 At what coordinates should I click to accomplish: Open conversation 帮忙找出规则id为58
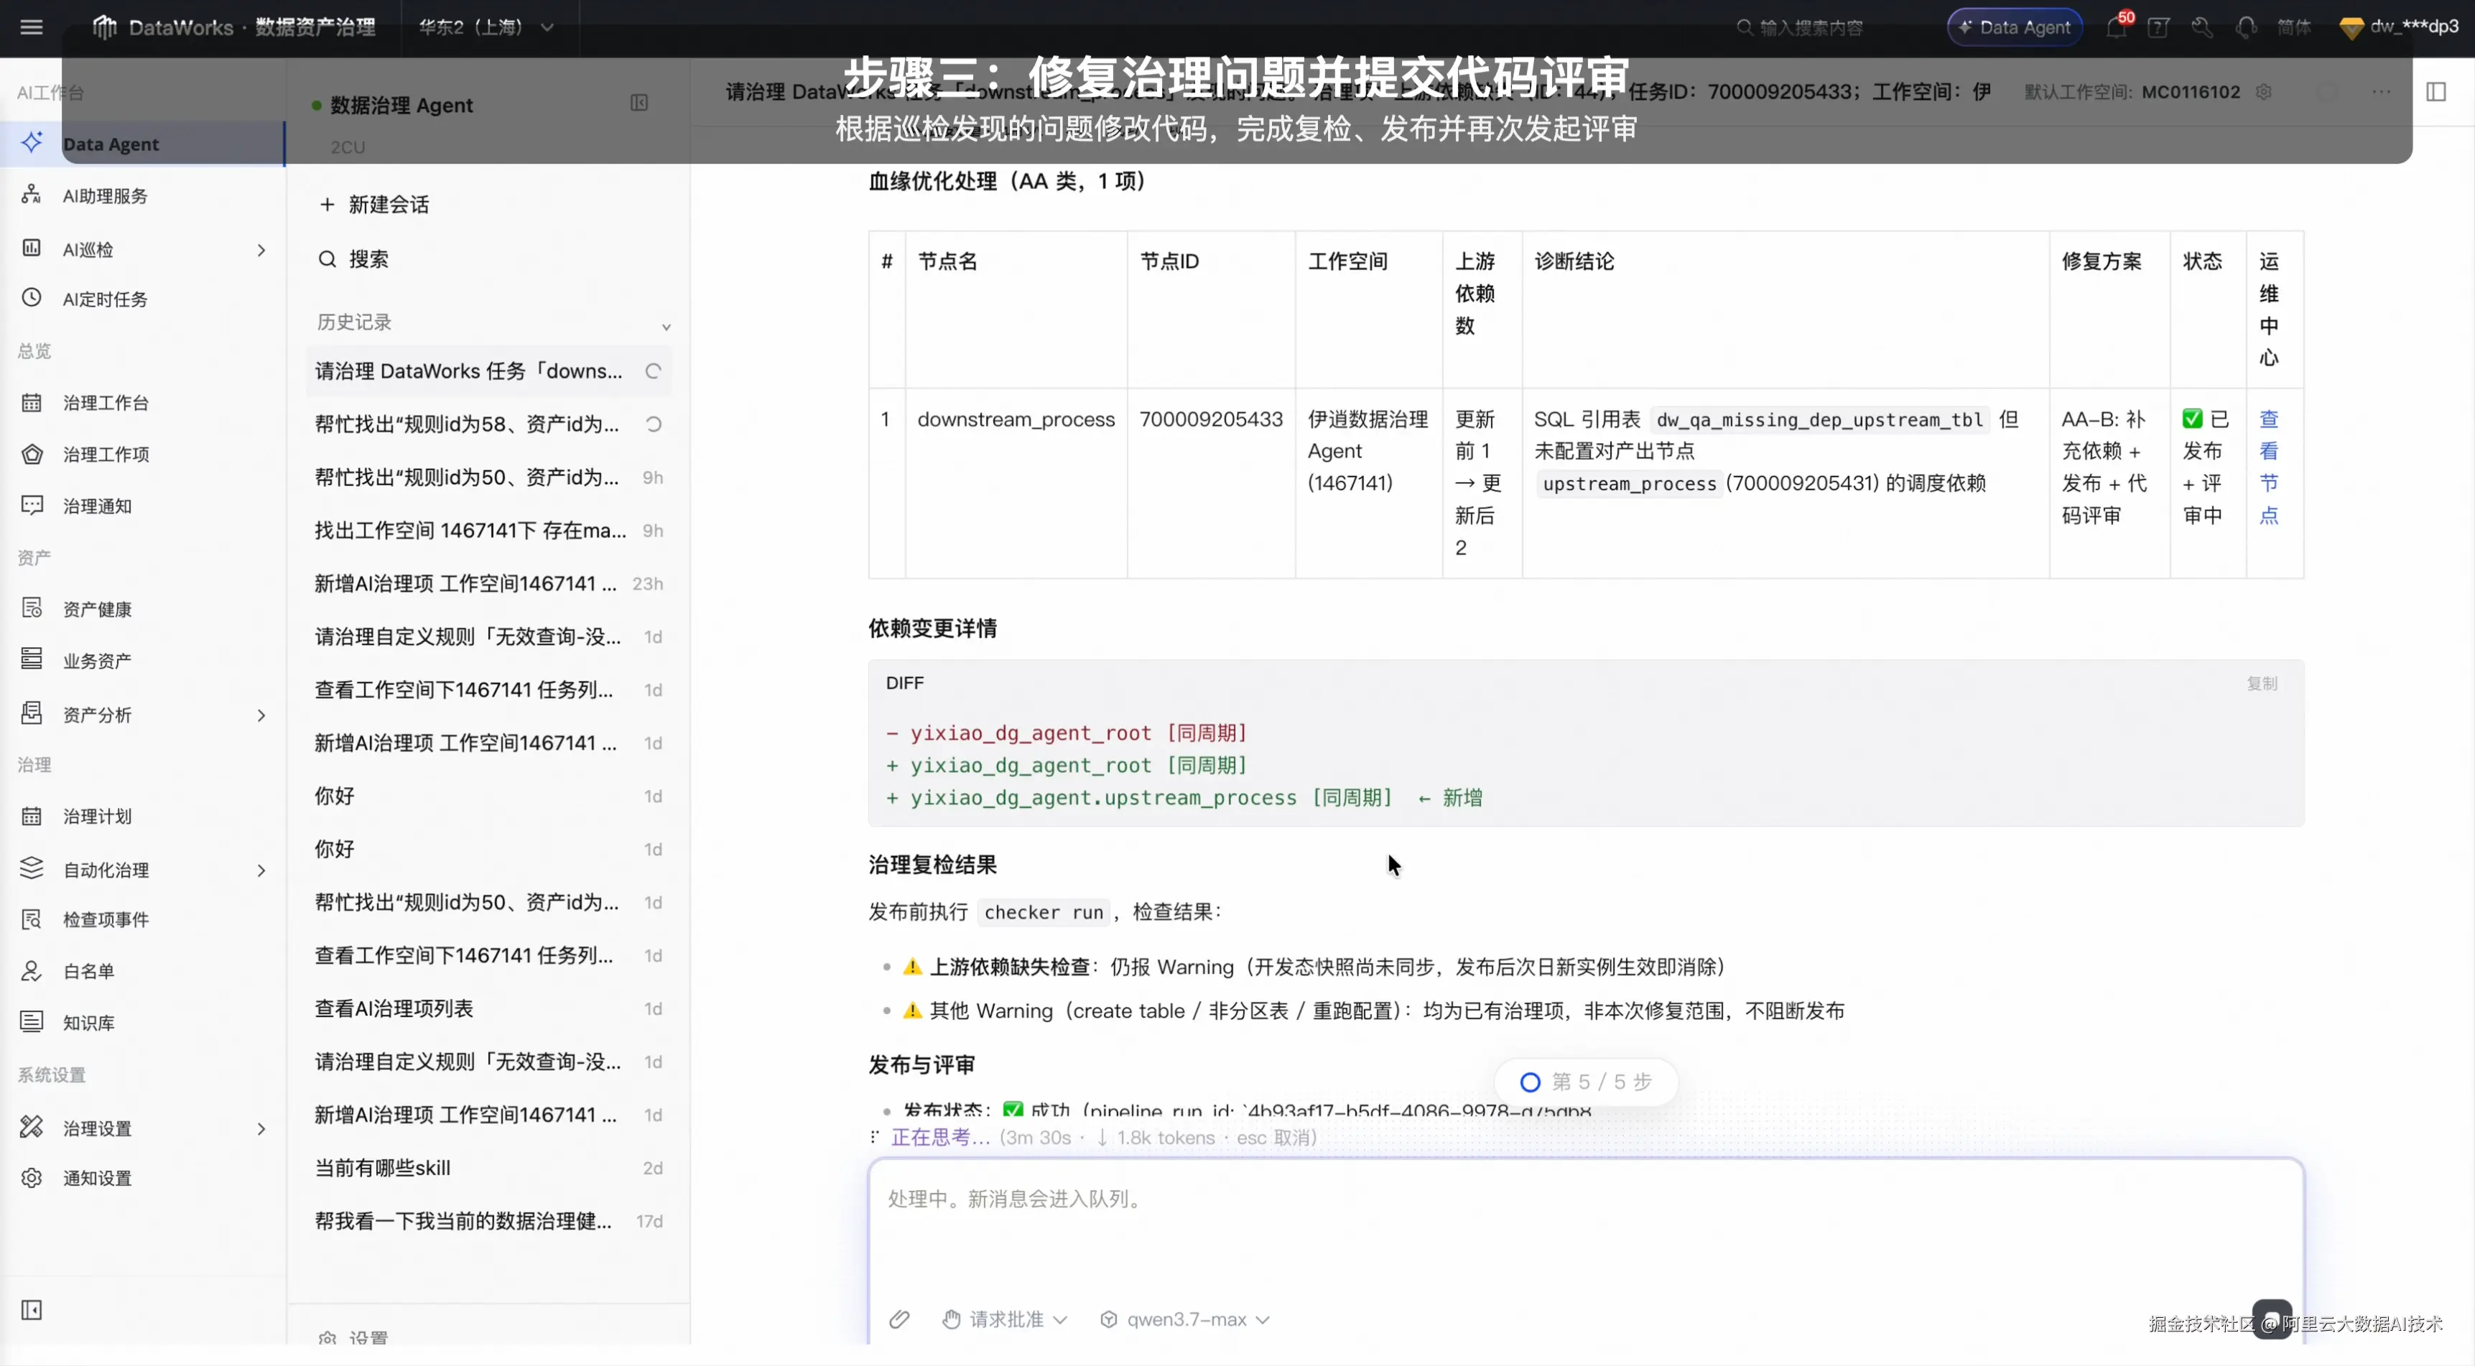pos(488,424)
